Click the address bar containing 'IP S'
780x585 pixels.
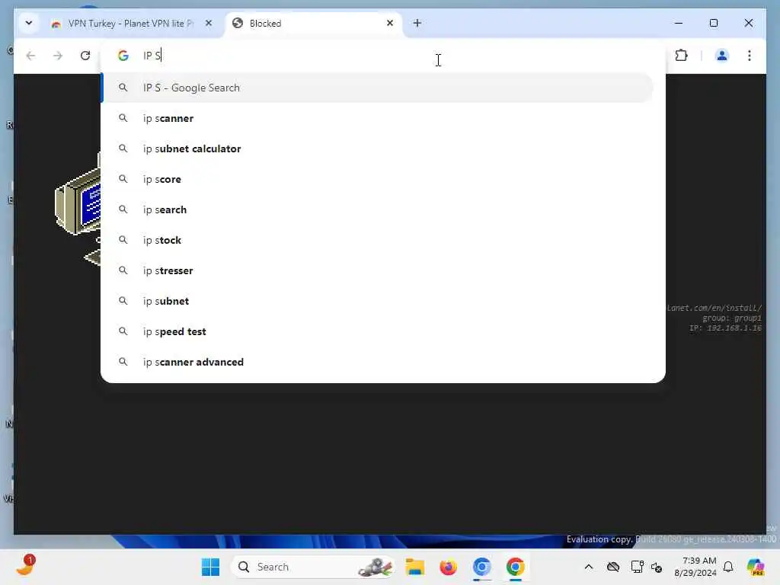[x=383, y=55]
